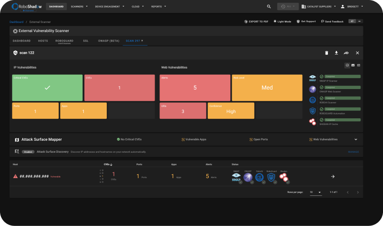
Task: Close the scan 122 panel
Action: pyautogui.click(x=357, y=53)
